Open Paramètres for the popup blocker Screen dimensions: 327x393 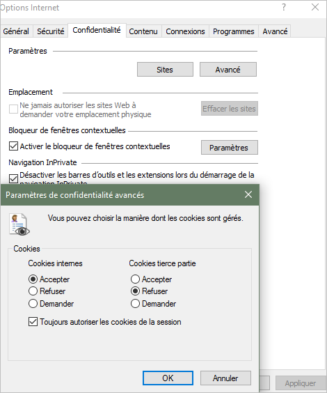pyautogui.click(x=229, y=148)
